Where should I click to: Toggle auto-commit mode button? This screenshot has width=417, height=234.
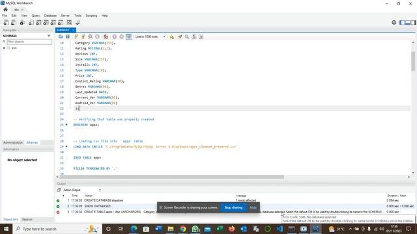(129, 36)
